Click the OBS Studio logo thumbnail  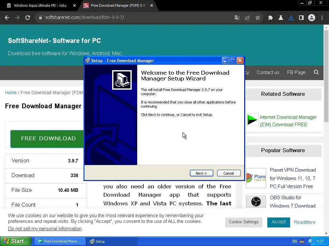256,202
